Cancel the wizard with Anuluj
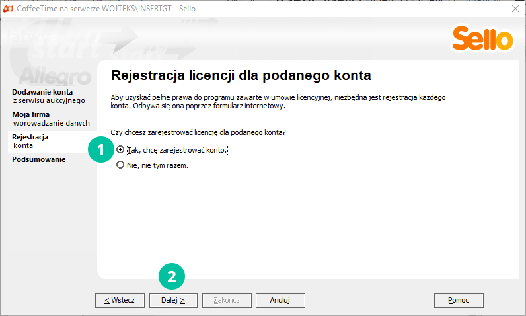Image resolution: width=526 pixels, height=316 pixels. [x=280, y=300]
